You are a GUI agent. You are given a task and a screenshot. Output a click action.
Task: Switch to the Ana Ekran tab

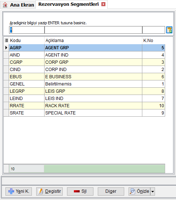(x=18, y=5)
